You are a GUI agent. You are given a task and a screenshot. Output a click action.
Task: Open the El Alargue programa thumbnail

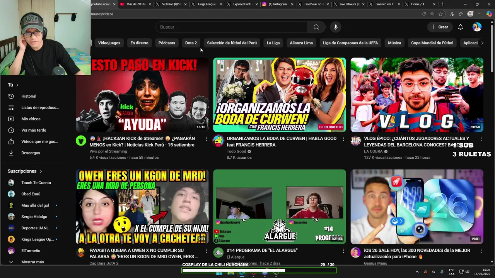280,207
